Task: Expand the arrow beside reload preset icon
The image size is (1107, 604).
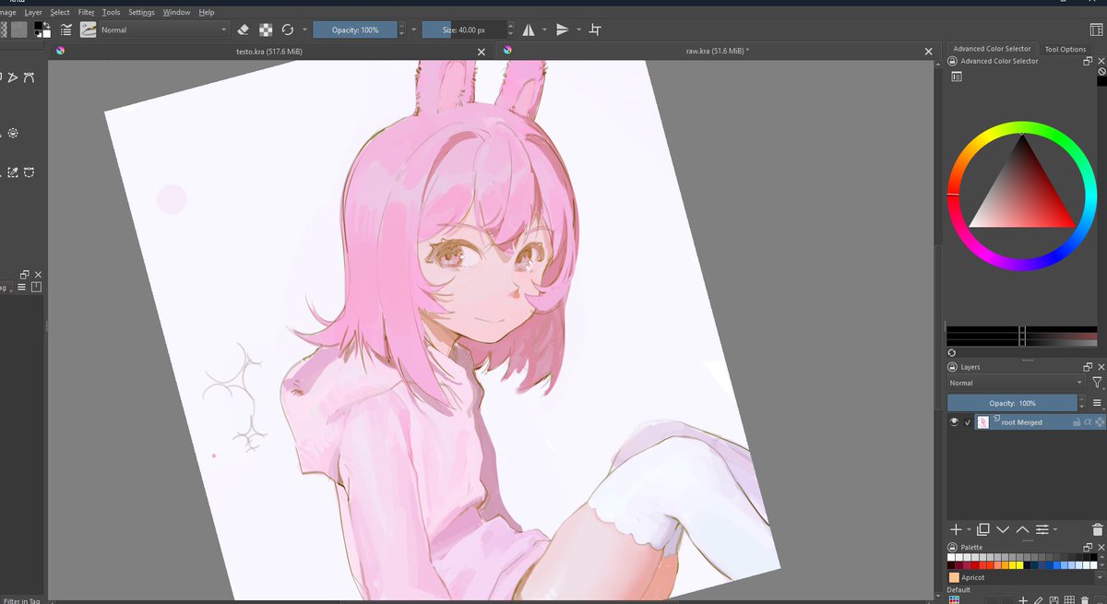Action: pos(304,30)
